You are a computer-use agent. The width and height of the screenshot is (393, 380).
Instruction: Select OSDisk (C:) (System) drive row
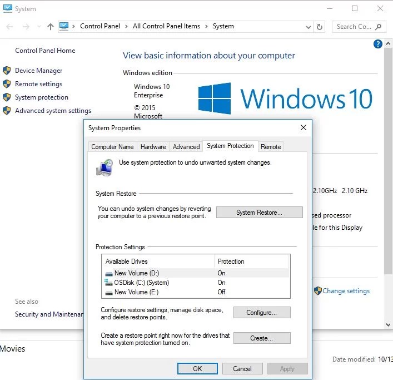point(196,283)
